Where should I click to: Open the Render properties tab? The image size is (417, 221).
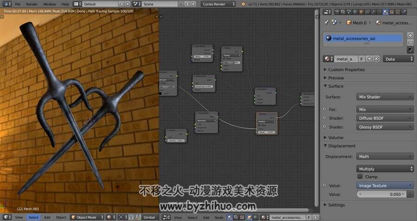[x=337, y=12]
